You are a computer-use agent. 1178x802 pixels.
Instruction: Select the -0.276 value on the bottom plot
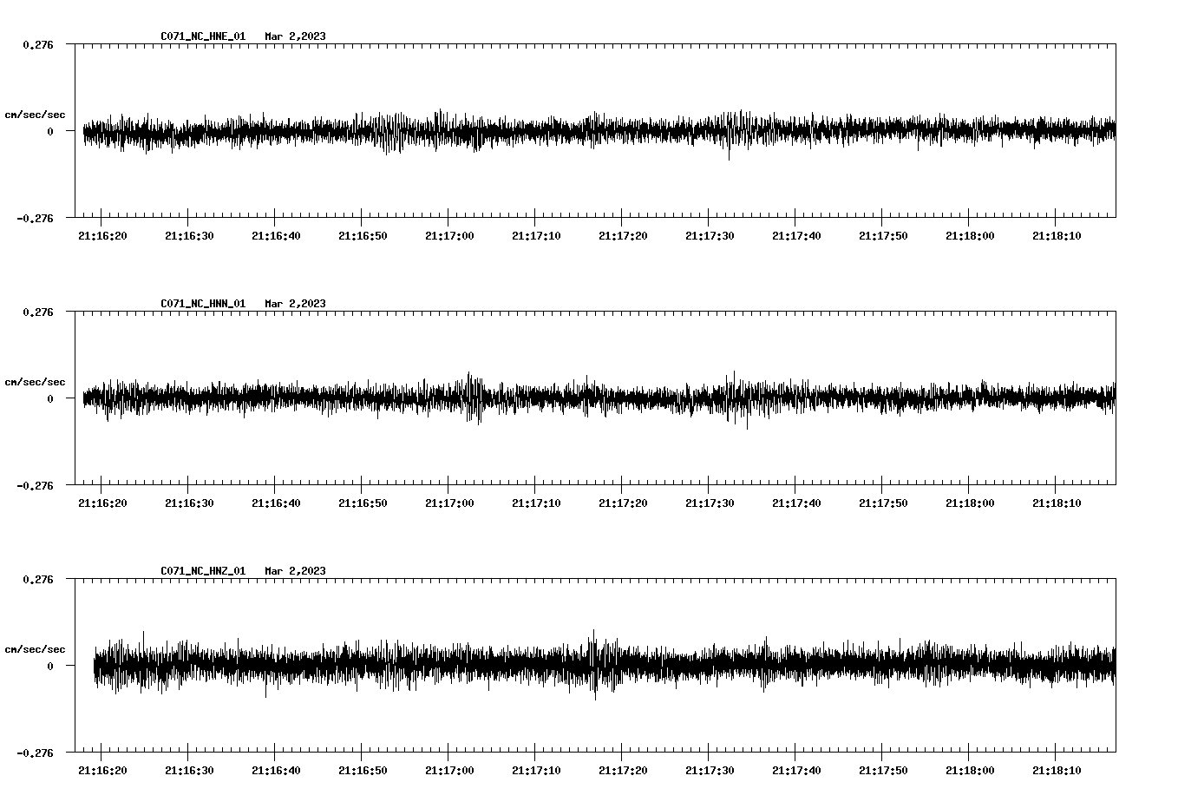click(x=36, y=753)
